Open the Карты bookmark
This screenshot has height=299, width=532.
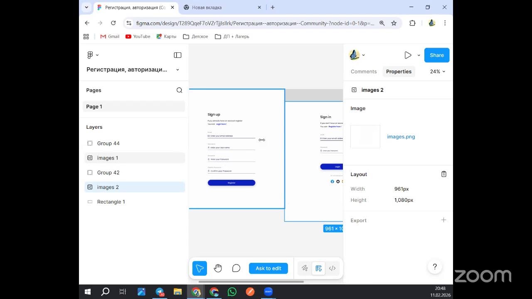pyautogui.click(x=166, y=37)
